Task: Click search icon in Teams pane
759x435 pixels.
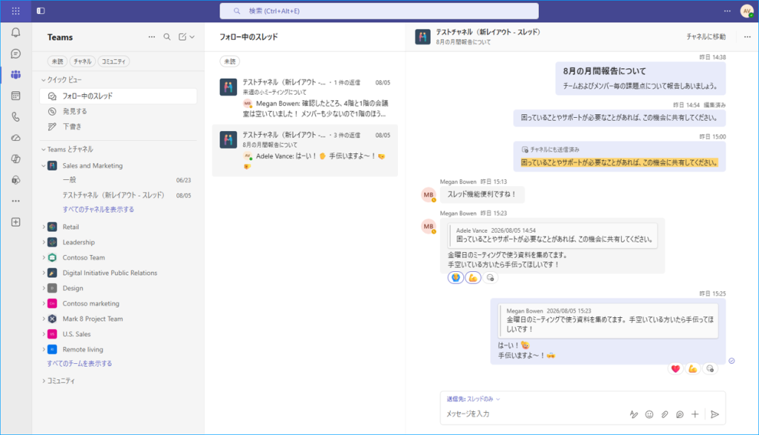Action: click(167, 37)
